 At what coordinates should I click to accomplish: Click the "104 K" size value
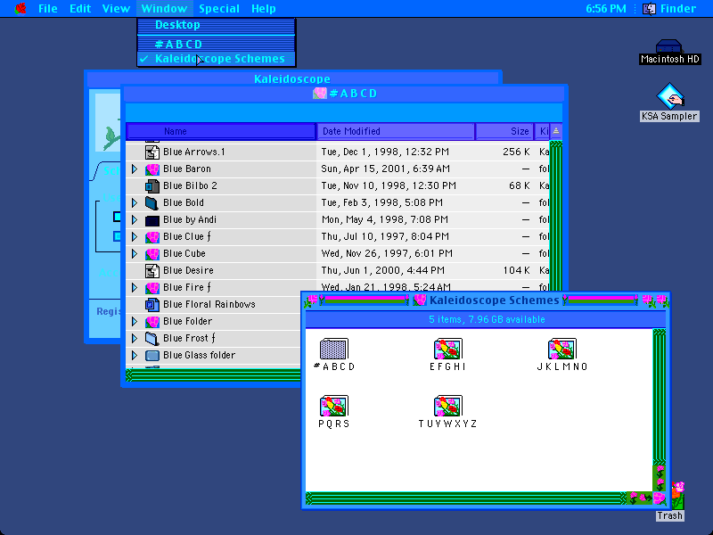516,271
